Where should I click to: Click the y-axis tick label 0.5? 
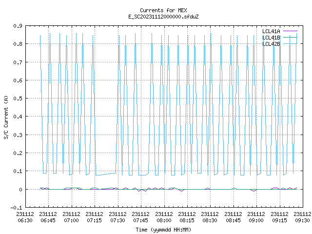[x=18, y=98]
